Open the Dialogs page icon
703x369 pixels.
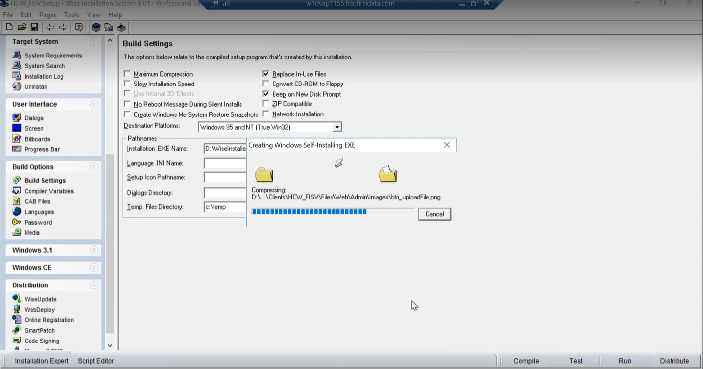coord(17,118)
